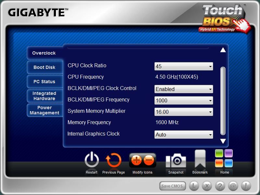The image size is (260, 195).
Task: Click the CPU Frequency value 4.50 GHz(100X45)
Action: point(176,77)
